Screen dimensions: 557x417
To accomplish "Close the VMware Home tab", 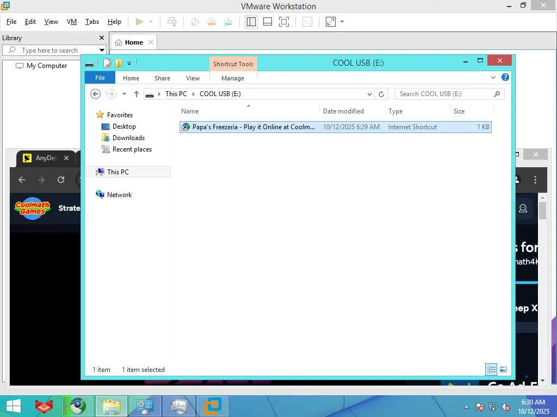I will pyautogui.click(x=151, y=42).
